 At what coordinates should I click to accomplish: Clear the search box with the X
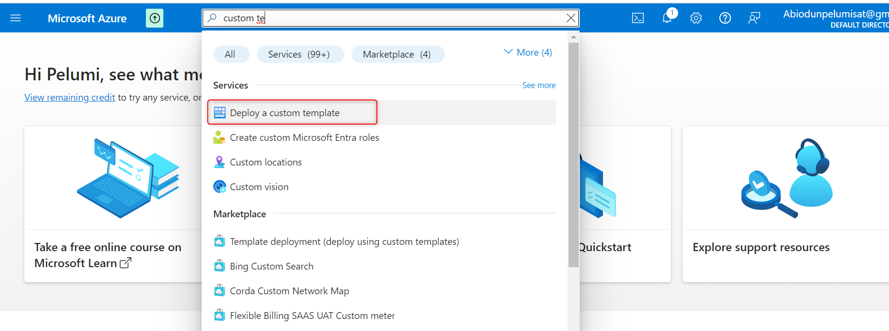571,18
